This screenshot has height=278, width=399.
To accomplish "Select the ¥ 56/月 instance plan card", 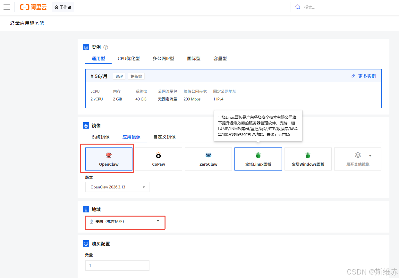I will coord(233,89).
